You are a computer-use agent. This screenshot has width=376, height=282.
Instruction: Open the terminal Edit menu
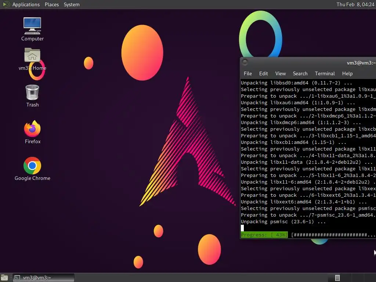pos(263,73)
